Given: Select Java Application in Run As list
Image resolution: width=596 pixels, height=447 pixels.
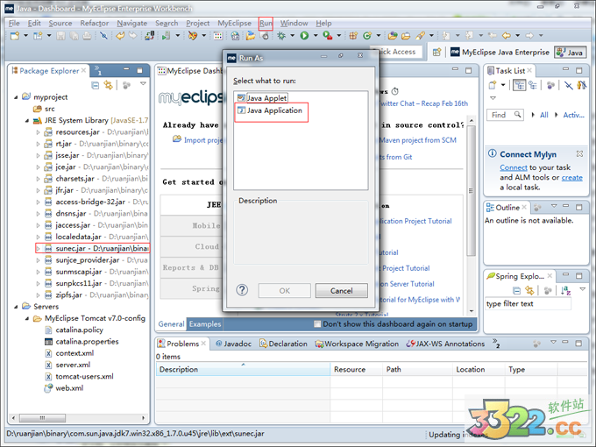Looking at the screenshot, I should [x=270, y=110].
